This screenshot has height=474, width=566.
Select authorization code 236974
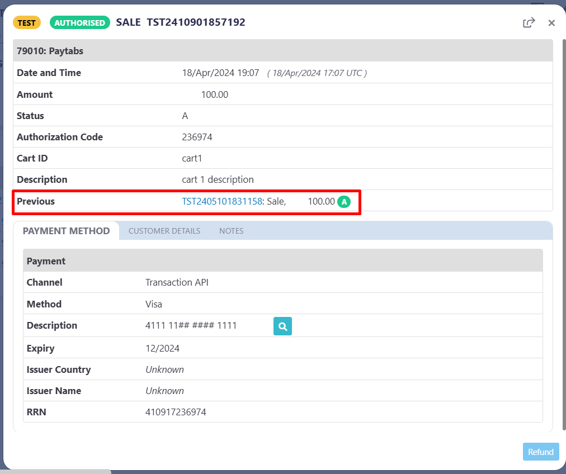pos(197,137)
